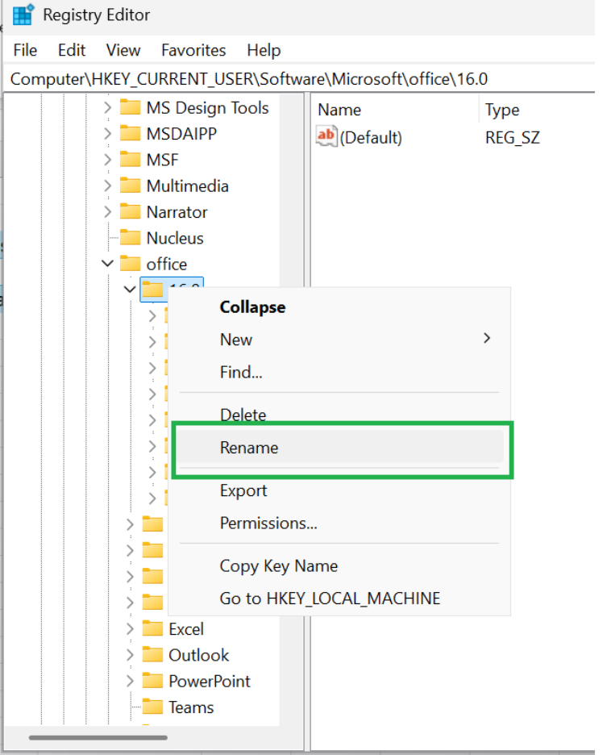Click the registry path address bar
This screenshot has width=607, height=755.
(299, 78)
